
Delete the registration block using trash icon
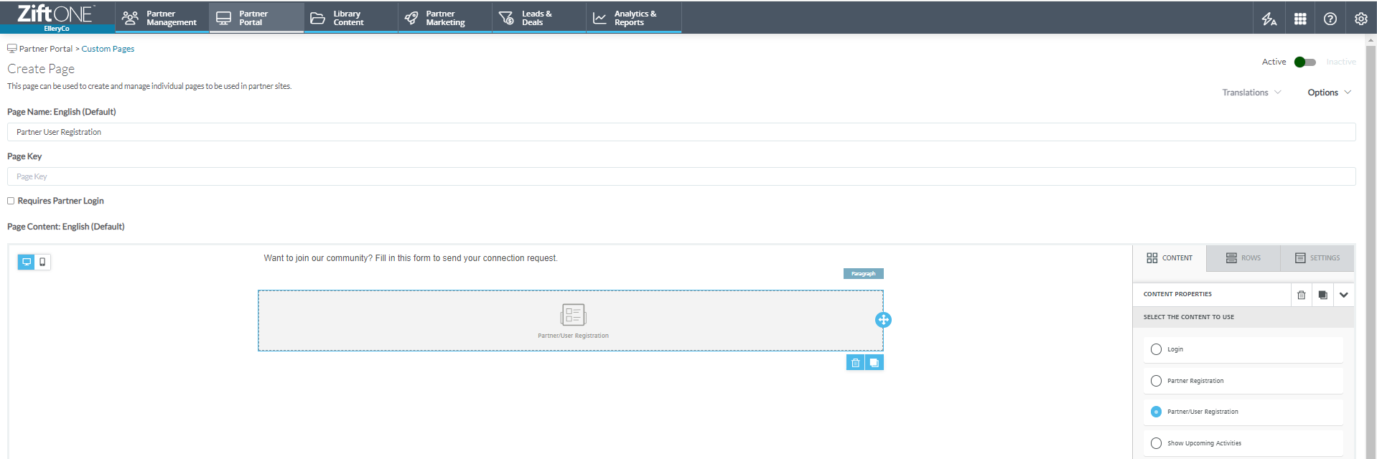pyautogui.click(x=855, y=363)
